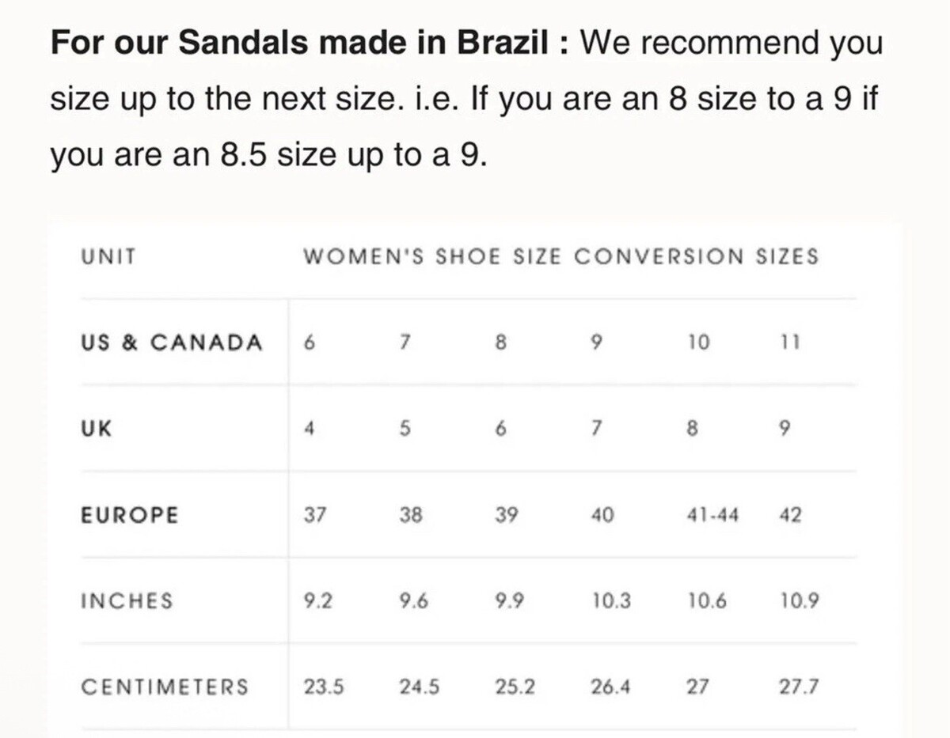Click US & Canada size 11 cell

[789, 343]
